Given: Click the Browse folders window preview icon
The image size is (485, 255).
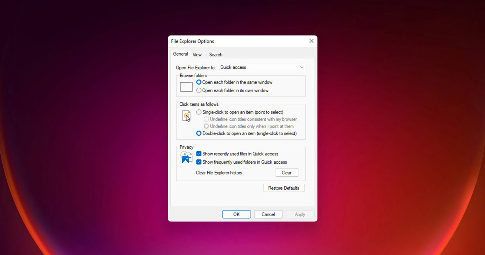Looking at the screenshot, I should click(186, 87).
